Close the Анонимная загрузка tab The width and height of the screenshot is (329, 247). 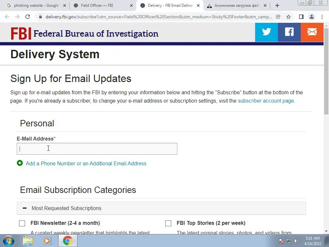coord(265,6)
